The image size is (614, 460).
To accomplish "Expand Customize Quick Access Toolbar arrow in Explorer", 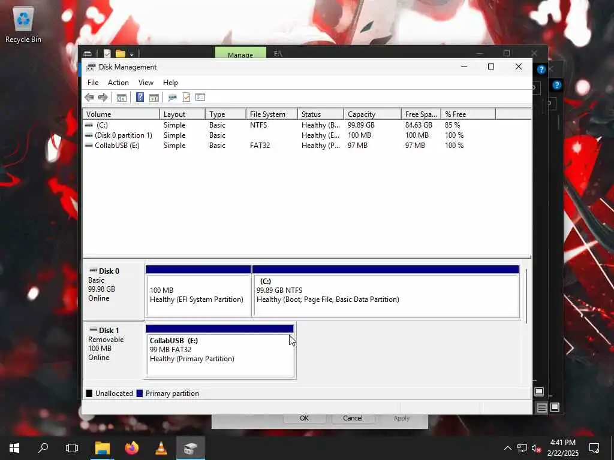I will tap(131, 54).
